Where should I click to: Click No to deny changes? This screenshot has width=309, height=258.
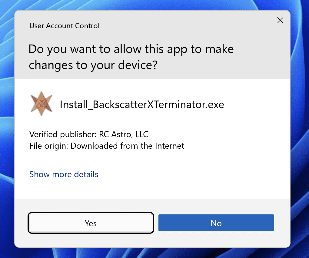216,223
